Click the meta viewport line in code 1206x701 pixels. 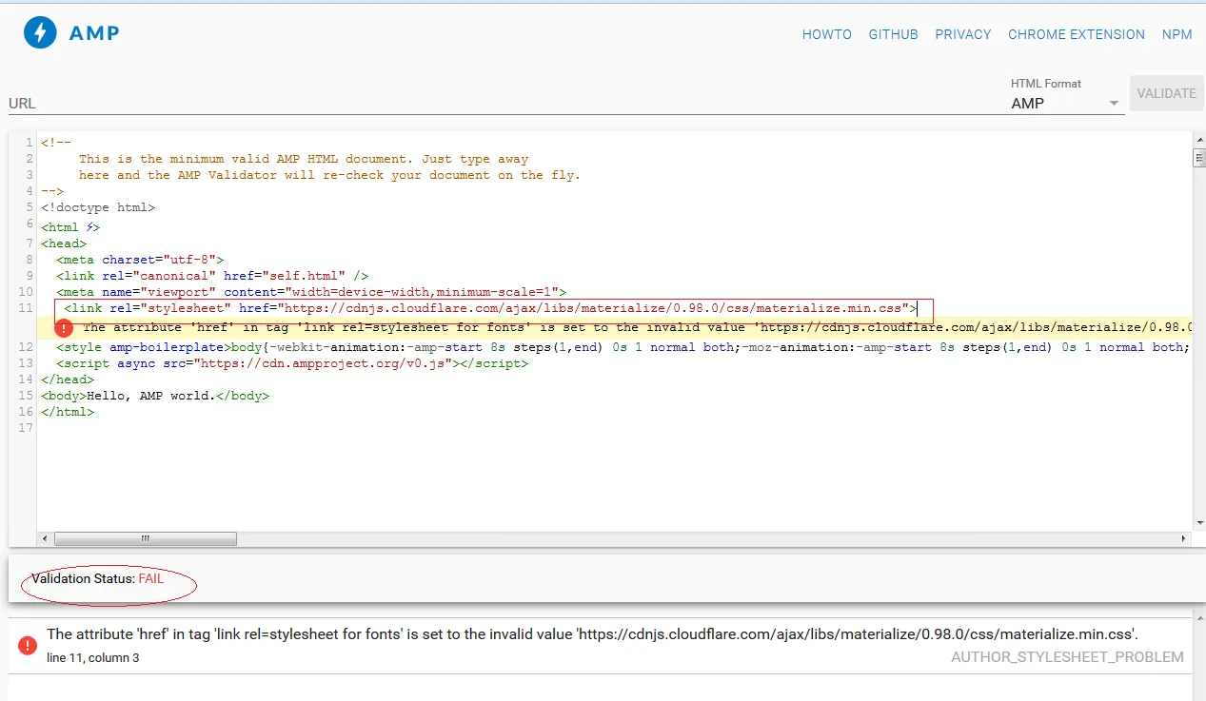[311, 292]
